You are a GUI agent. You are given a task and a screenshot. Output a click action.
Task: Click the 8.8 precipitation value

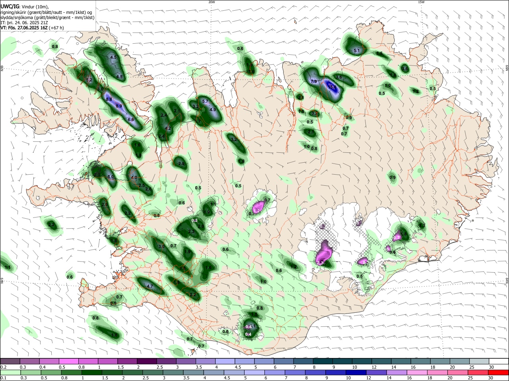click(109, 99)
